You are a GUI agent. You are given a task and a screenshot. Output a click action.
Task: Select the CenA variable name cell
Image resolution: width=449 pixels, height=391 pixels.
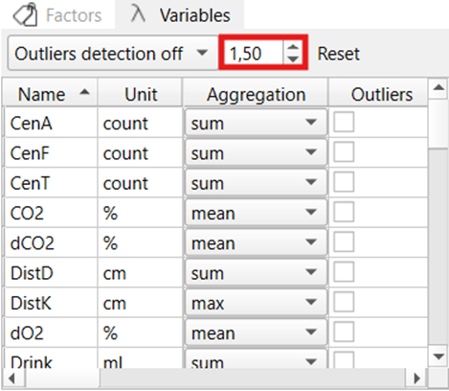(x=51, y=123)
